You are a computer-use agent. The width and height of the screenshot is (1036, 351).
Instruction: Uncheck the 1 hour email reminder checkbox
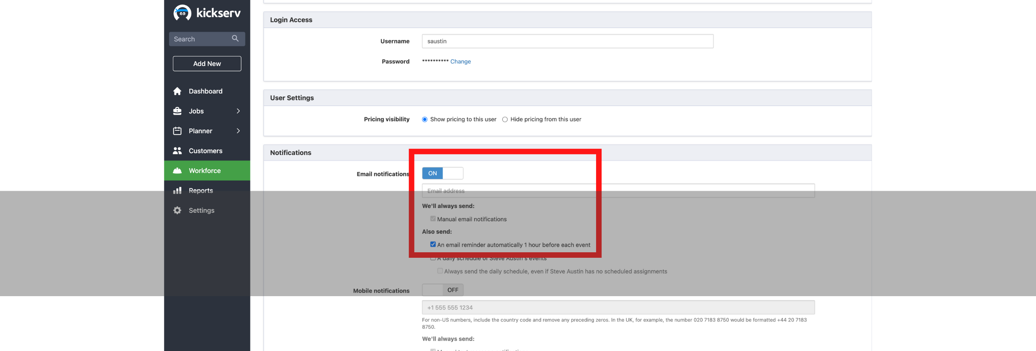(433, 244)
